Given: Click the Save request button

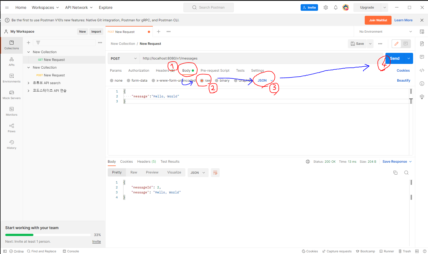Looking at the screenshot, I should (x=357, y=44).
